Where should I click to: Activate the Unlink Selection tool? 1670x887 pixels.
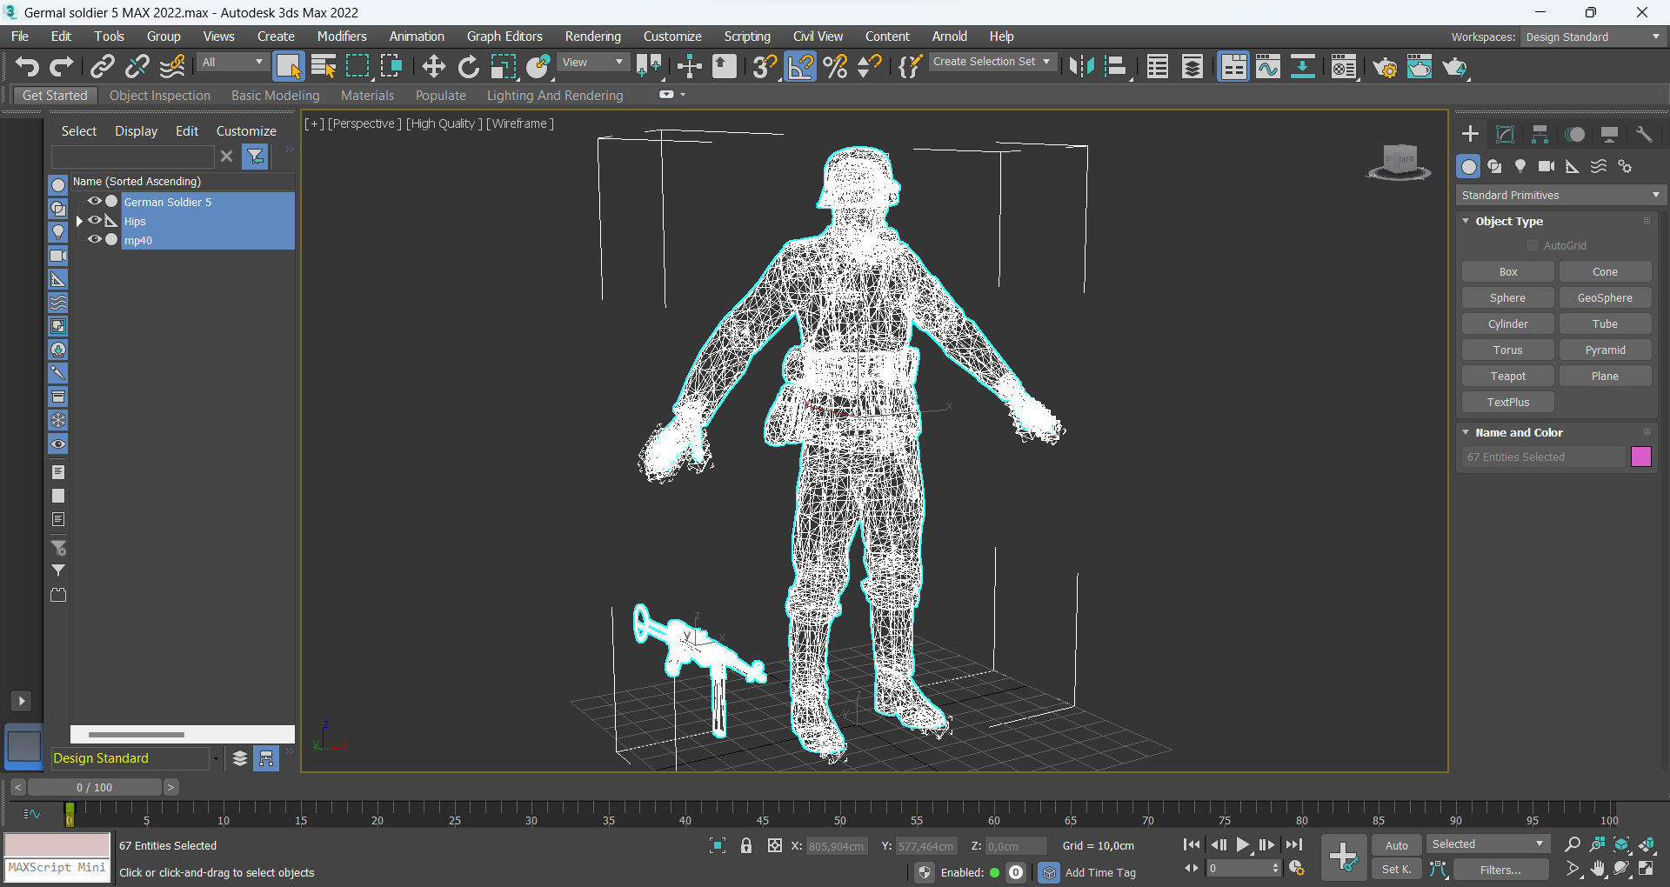[x=137, y=67]
